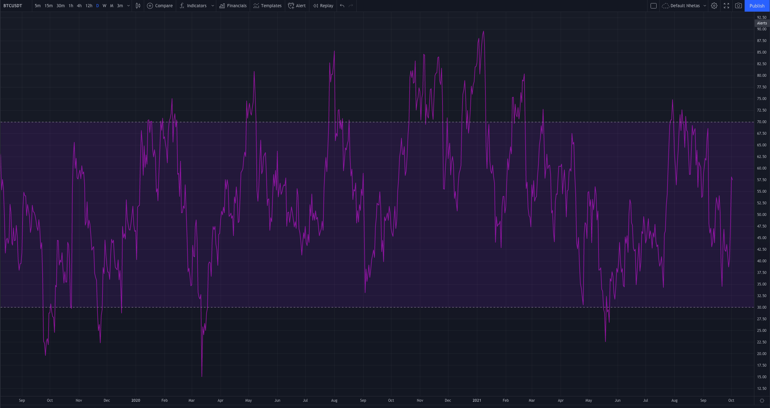Expand the timeframe list chevron

coord(128,6)
